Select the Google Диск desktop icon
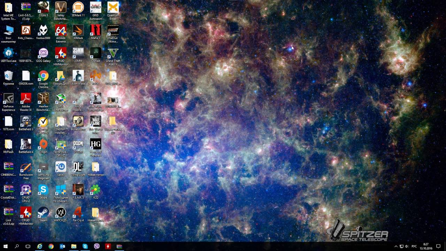This screenshot has width=446, height=251. pyautogui.click(x=61, y=78)
